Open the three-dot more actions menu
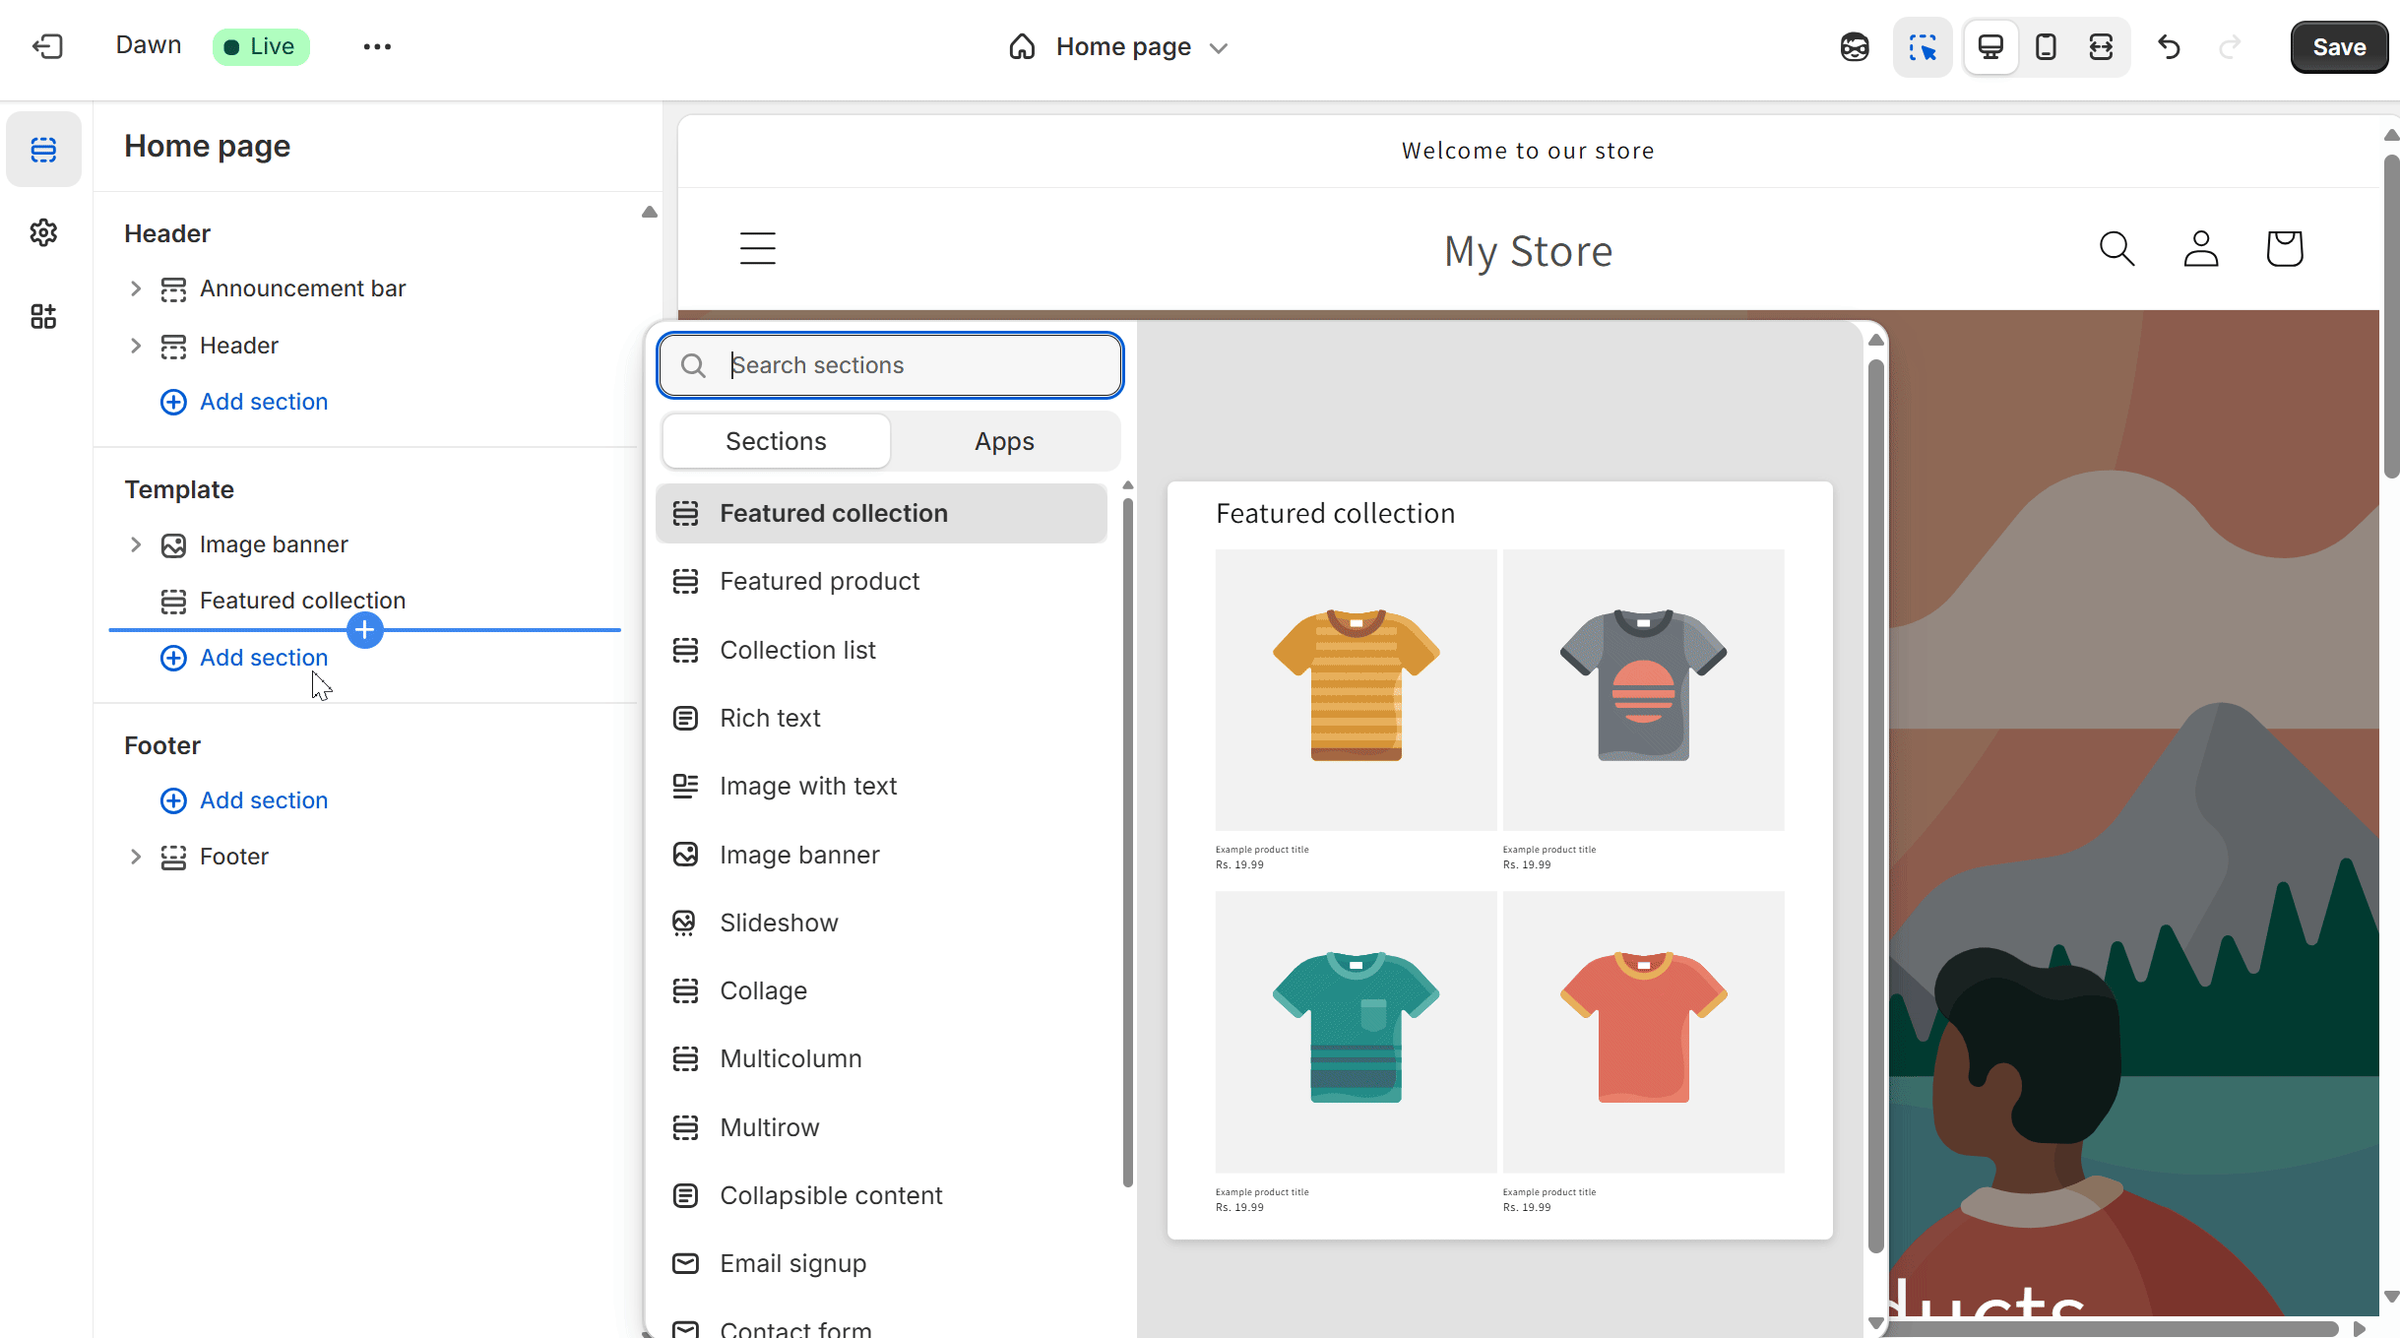This screenshot has width=2400, height=1338. [377, 46]
